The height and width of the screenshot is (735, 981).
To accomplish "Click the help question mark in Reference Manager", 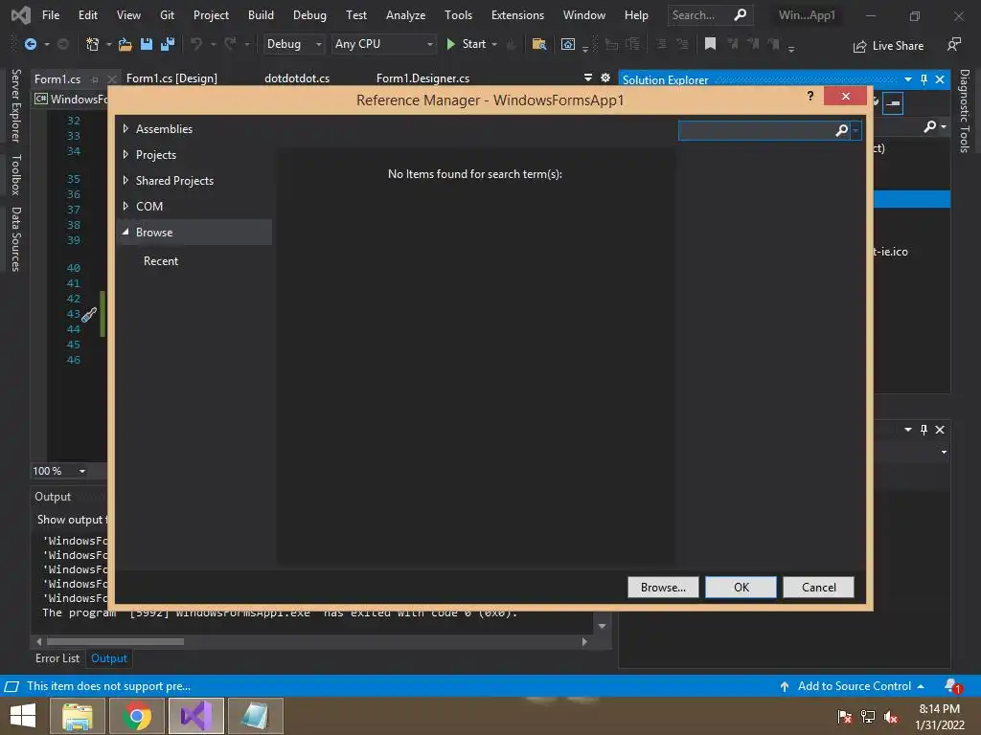I will [x=810, y=96].
